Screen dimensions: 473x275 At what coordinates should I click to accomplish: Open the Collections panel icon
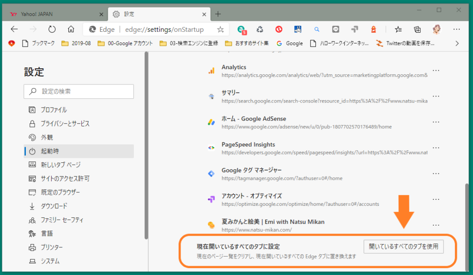point(417,29)
